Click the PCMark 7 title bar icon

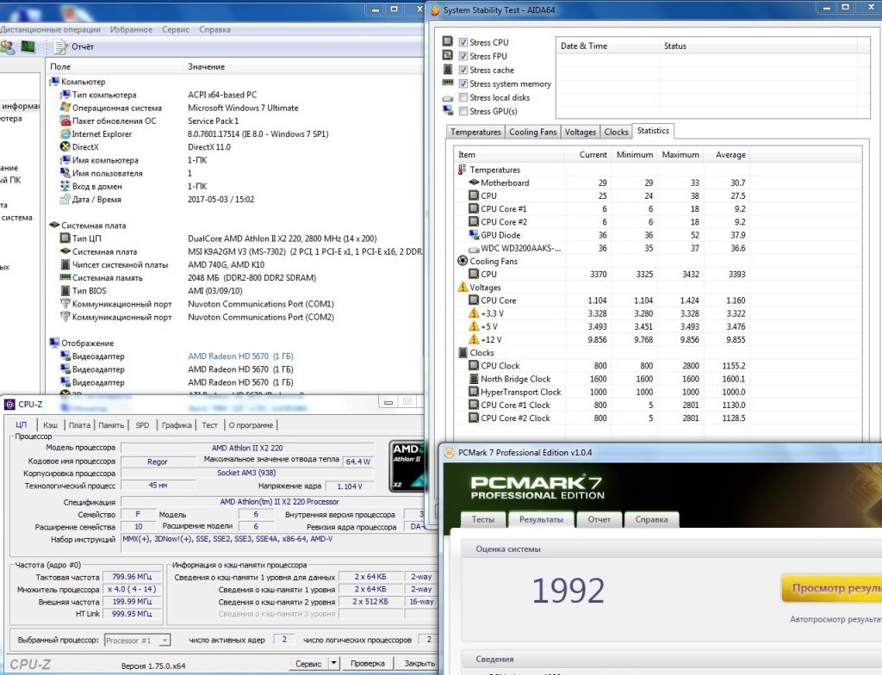[449, 452]
